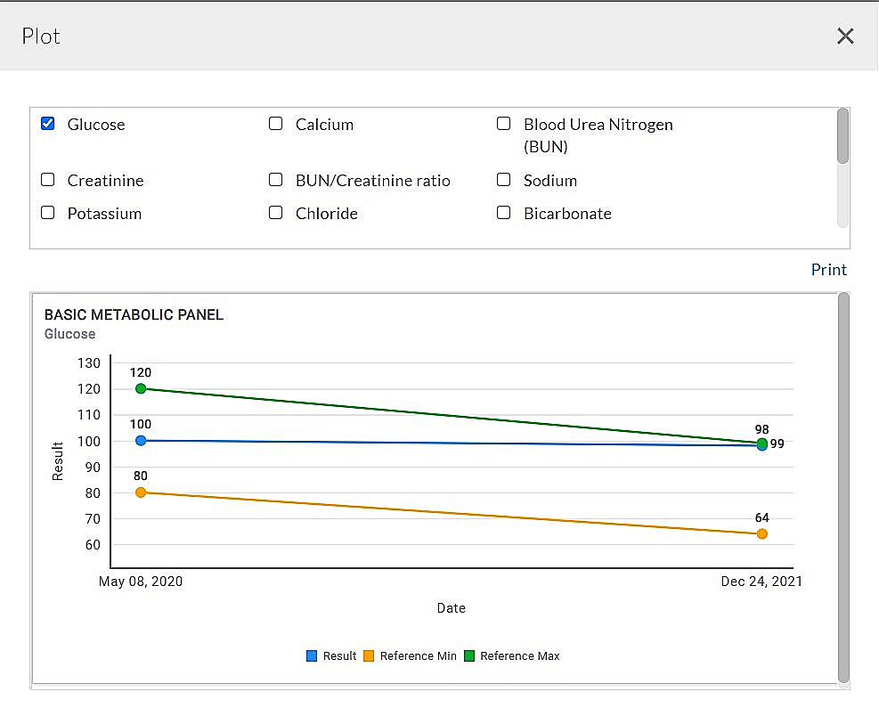Click the Print link

point(828,270)
